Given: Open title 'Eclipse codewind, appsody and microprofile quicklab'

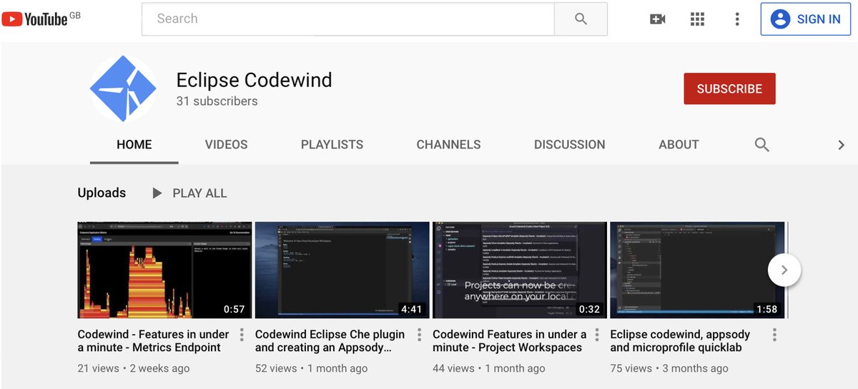Looking at the screenshot, I should (680, 341).
